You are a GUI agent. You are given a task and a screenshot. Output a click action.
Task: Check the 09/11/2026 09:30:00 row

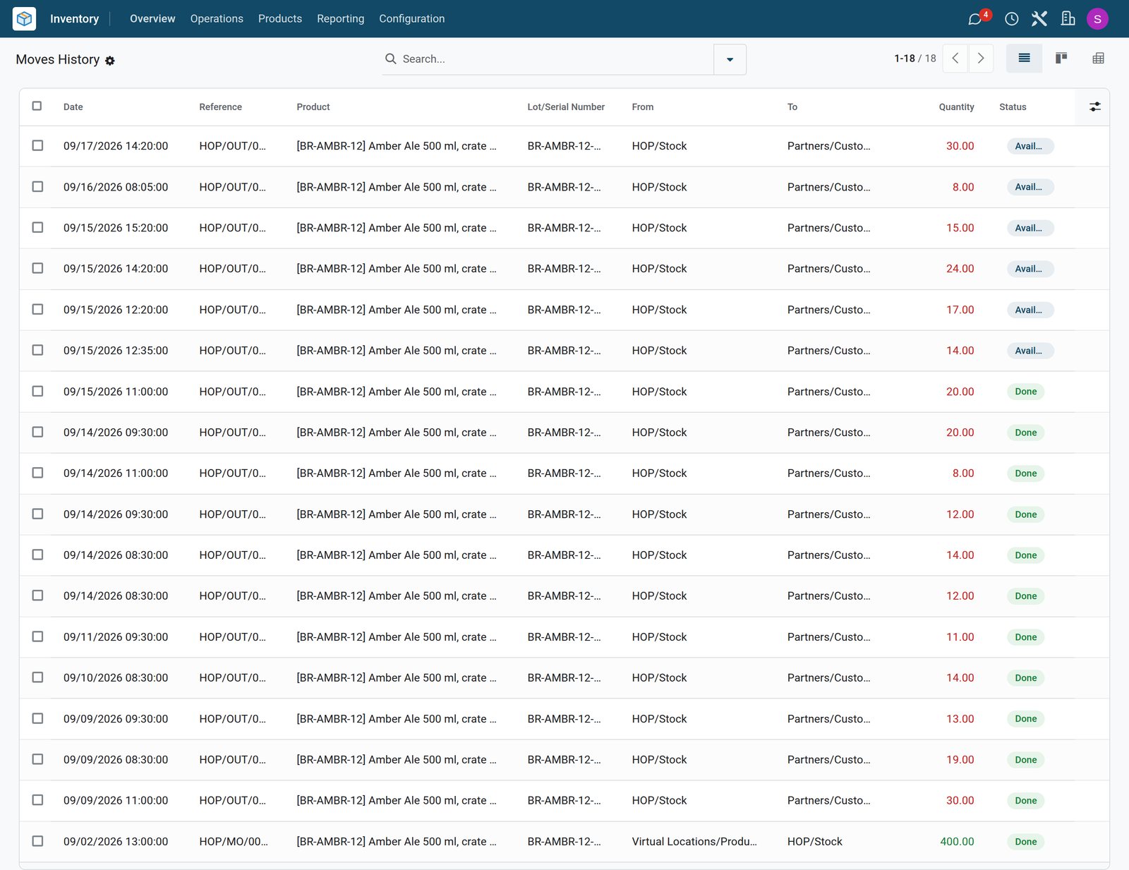(x=37, y=636)
